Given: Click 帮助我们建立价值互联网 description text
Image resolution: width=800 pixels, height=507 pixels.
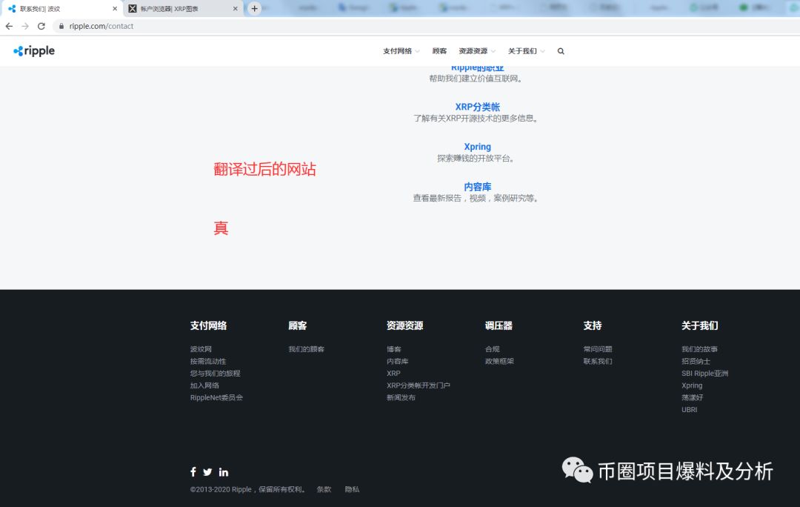Looking at the screenshot, I should click(x=476, y=79).
